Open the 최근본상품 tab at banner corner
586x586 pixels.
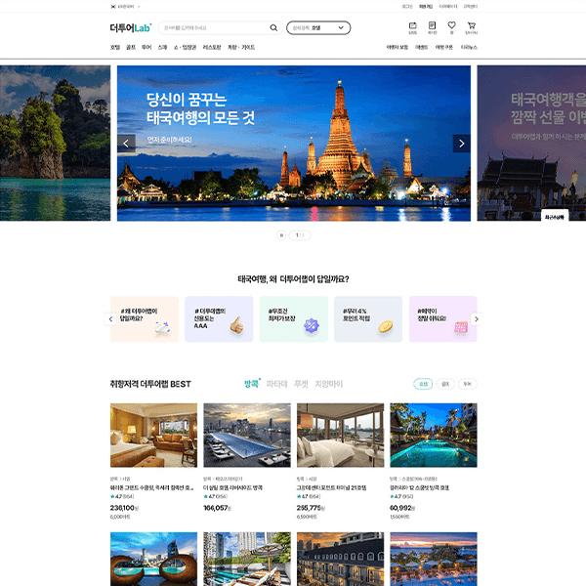coord(555,217)
